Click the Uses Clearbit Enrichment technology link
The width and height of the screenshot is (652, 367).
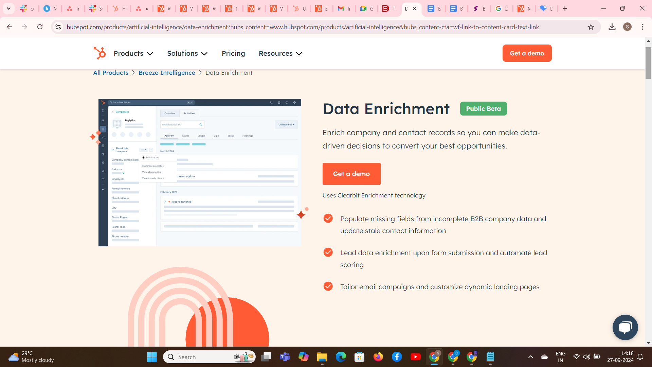click(x=374, y=195)
